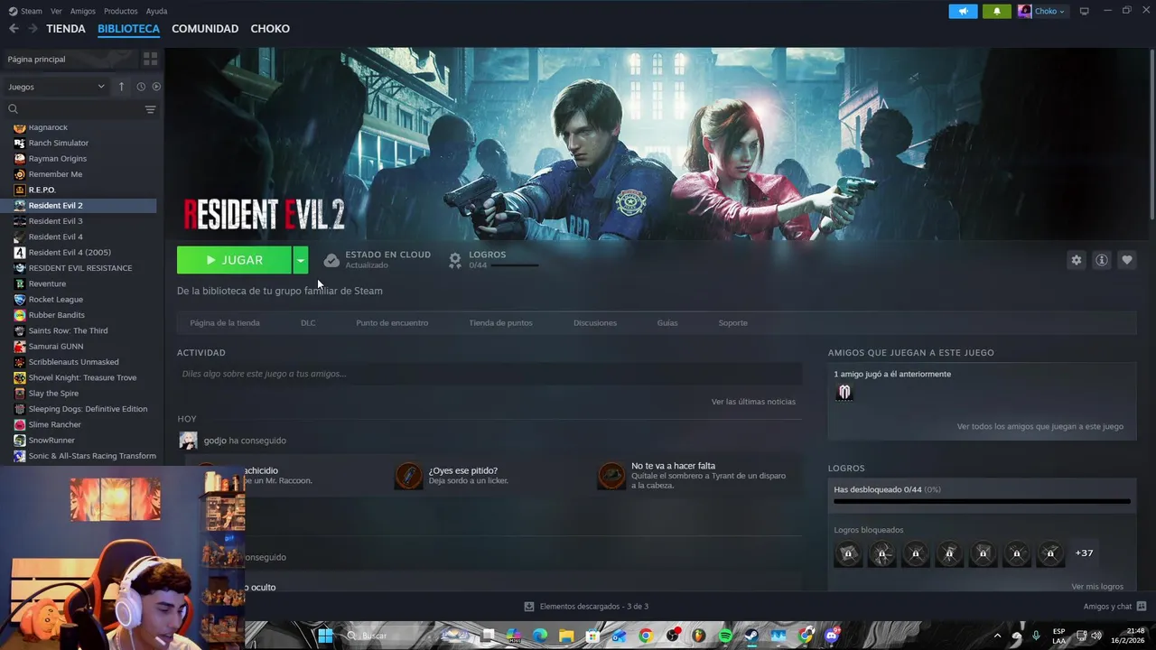This screenshot has width=1156, height=650.
Task: Go forward with the navigation arrow
Action: tap(33, 29)
